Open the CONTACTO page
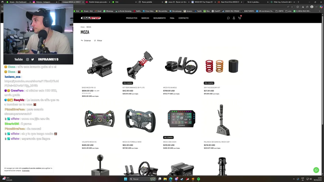 coord(184,18)
